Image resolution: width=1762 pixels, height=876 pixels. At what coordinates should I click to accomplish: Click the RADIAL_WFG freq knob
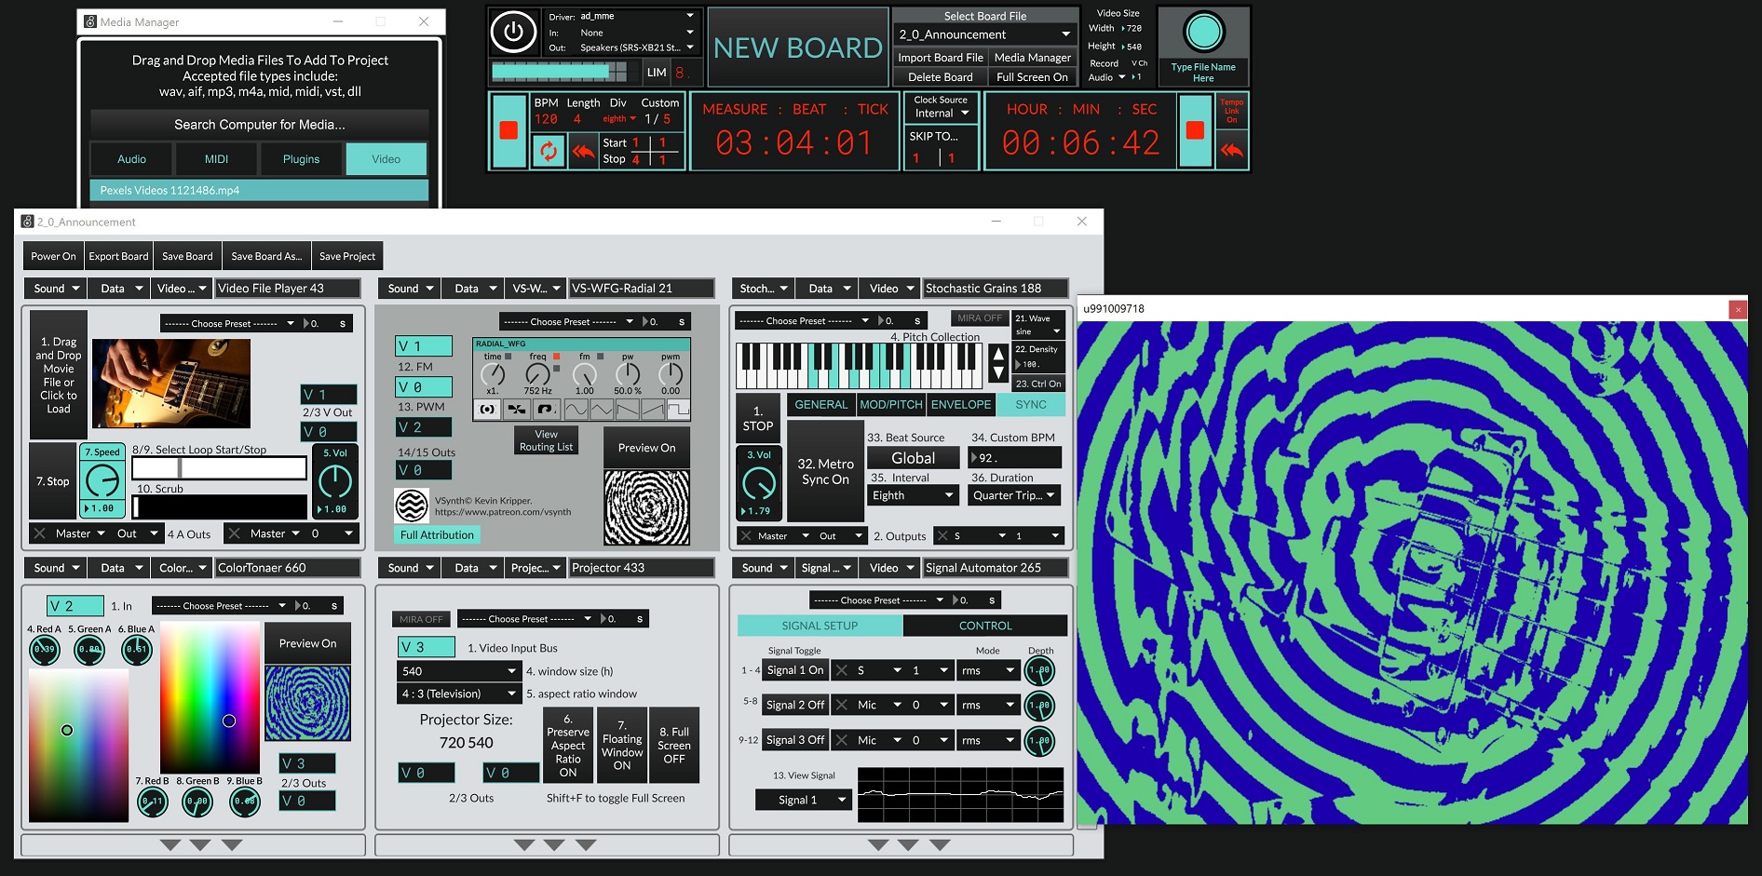537,374
